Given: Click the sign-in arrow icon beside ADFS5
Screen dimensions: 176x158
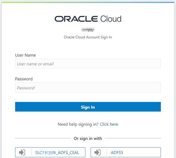Looking at the screenshot, I should (98, 153).
